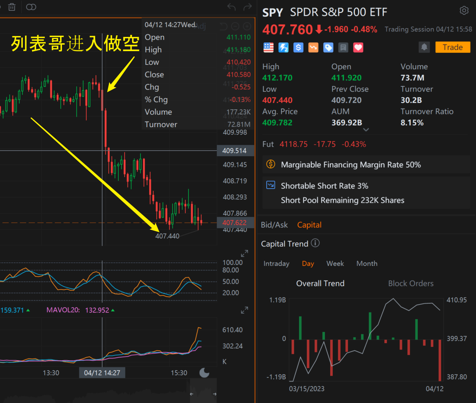Click the Turnover Ratio value 8.15%
Viewport: 476px width, 403px height.
[412, 123]
